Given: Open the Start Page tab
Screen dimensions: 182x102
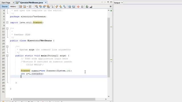Looking at the screenshot, I should coord(6,3).
